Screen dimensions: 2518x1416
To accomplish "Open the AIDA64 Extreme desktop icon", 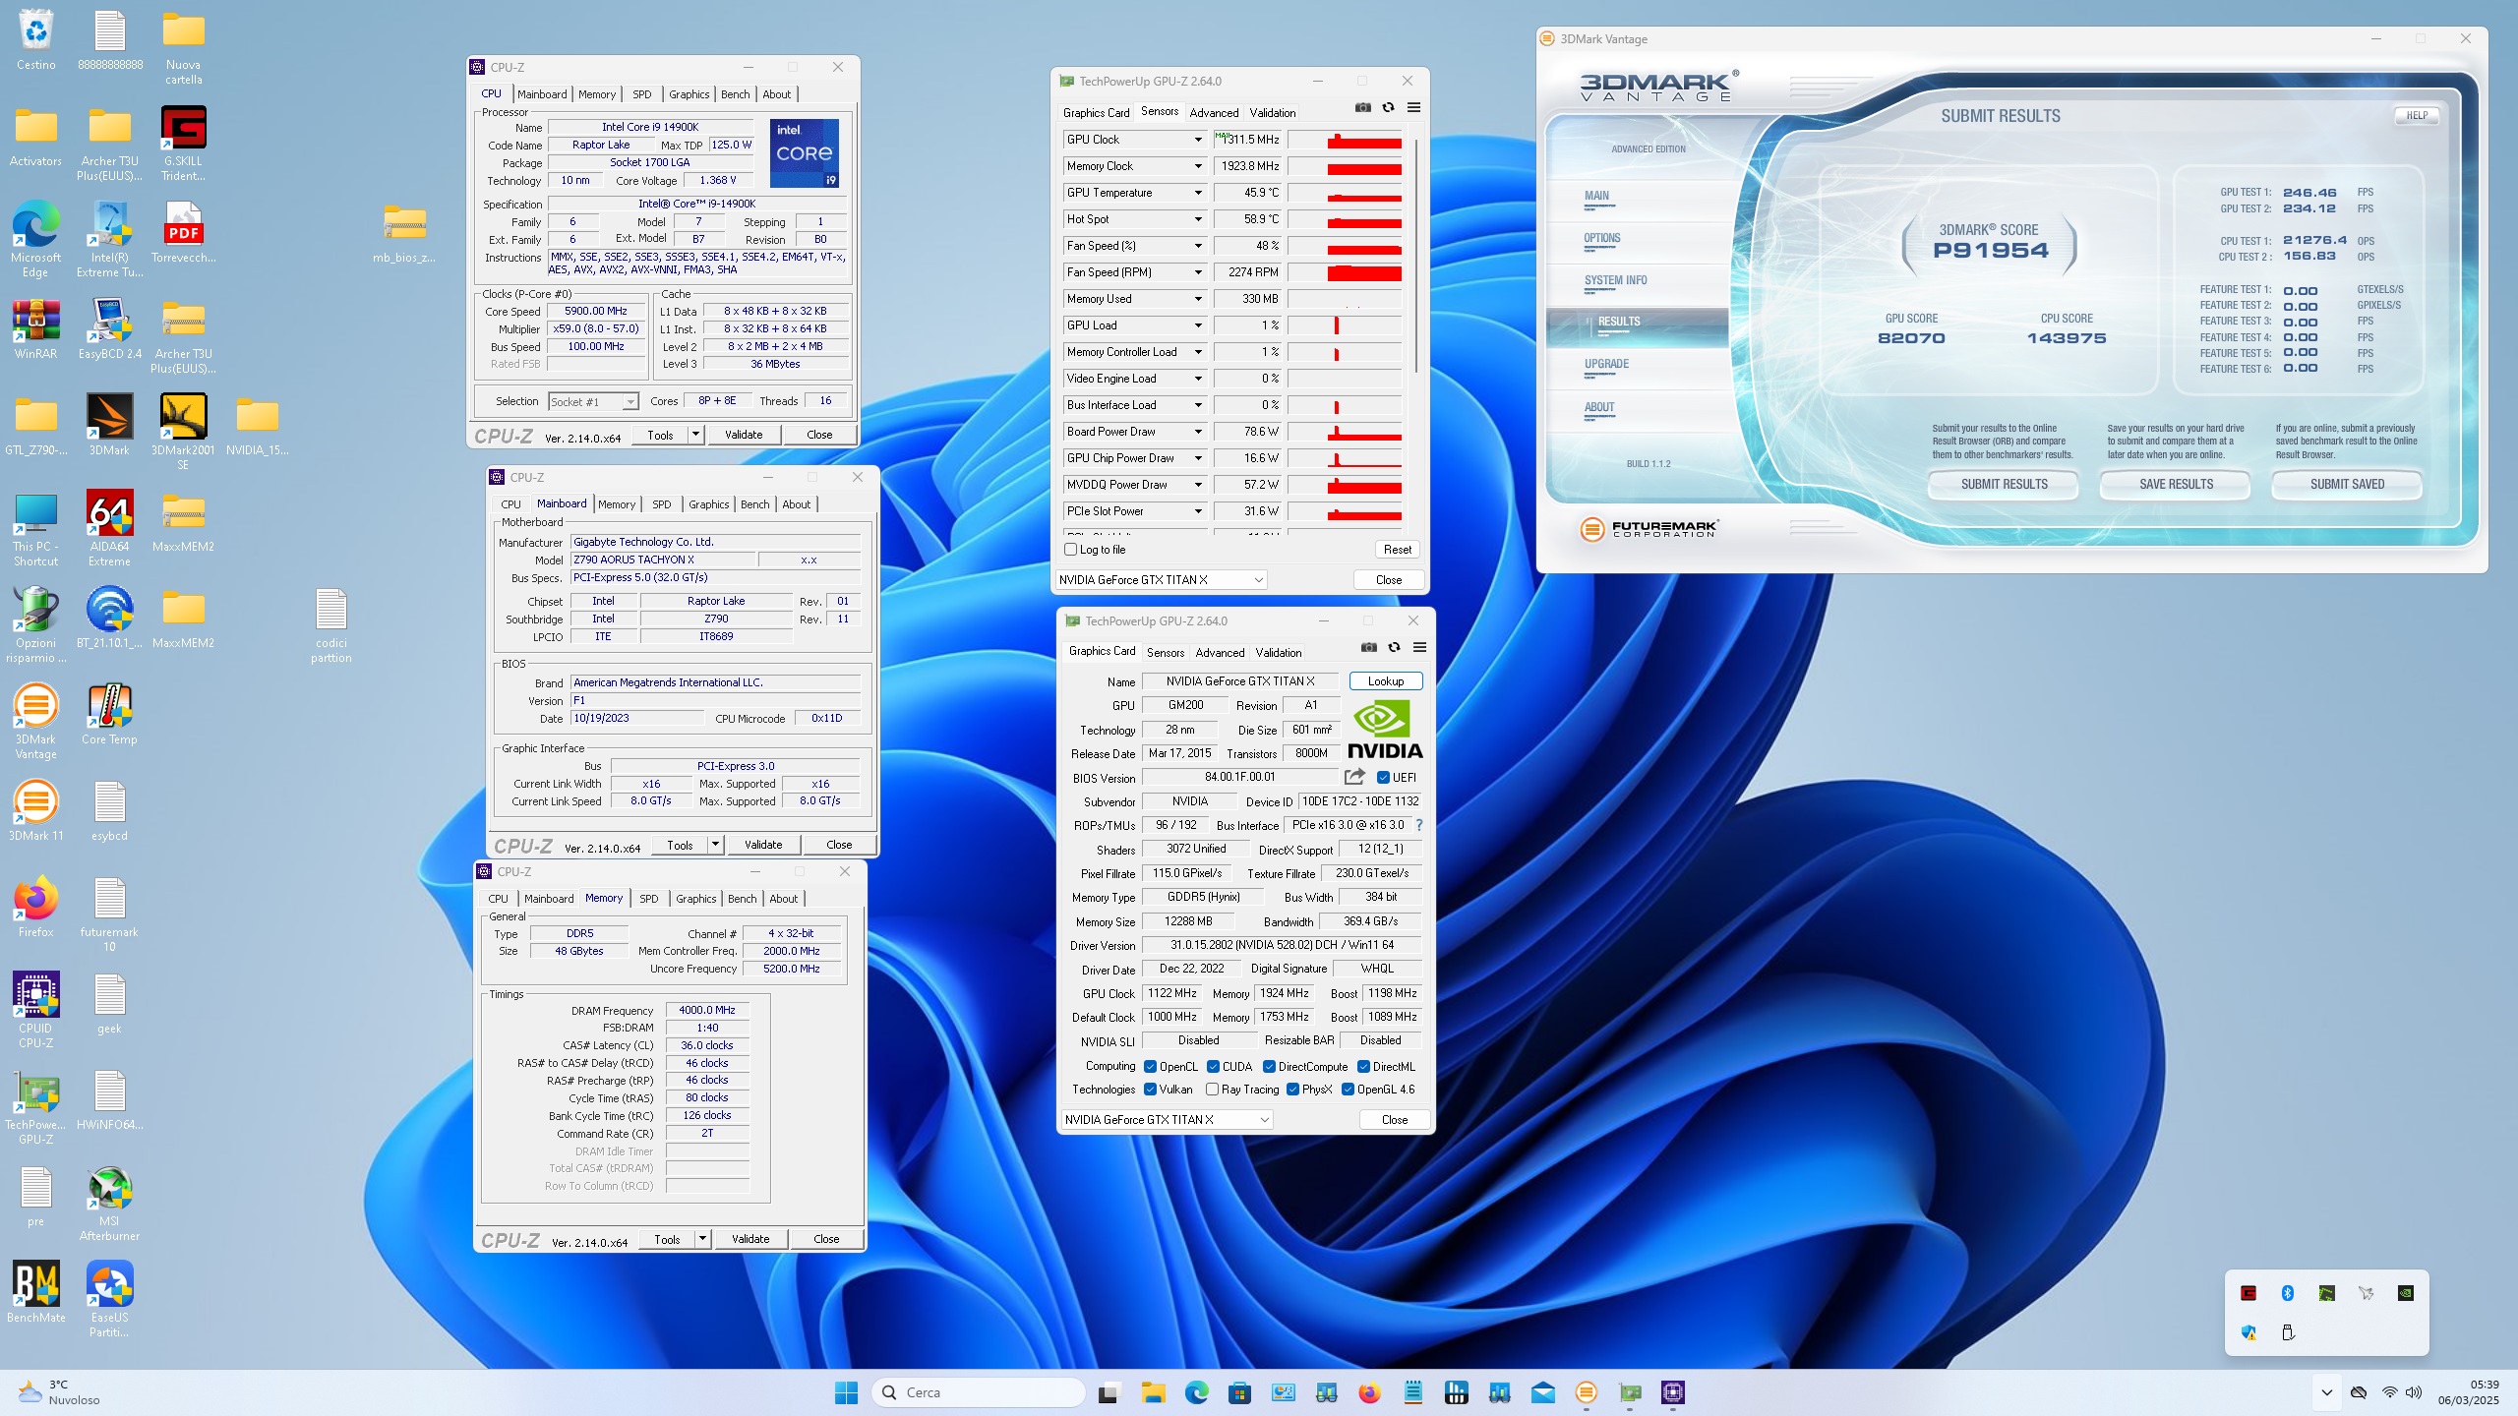I will 109,528.
